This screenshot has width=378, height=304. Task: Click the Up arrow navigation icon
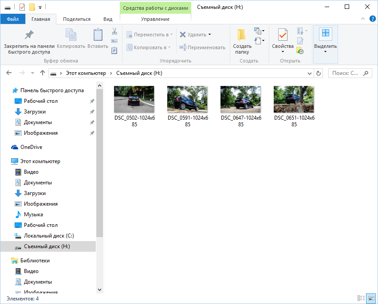pos(43,73)
